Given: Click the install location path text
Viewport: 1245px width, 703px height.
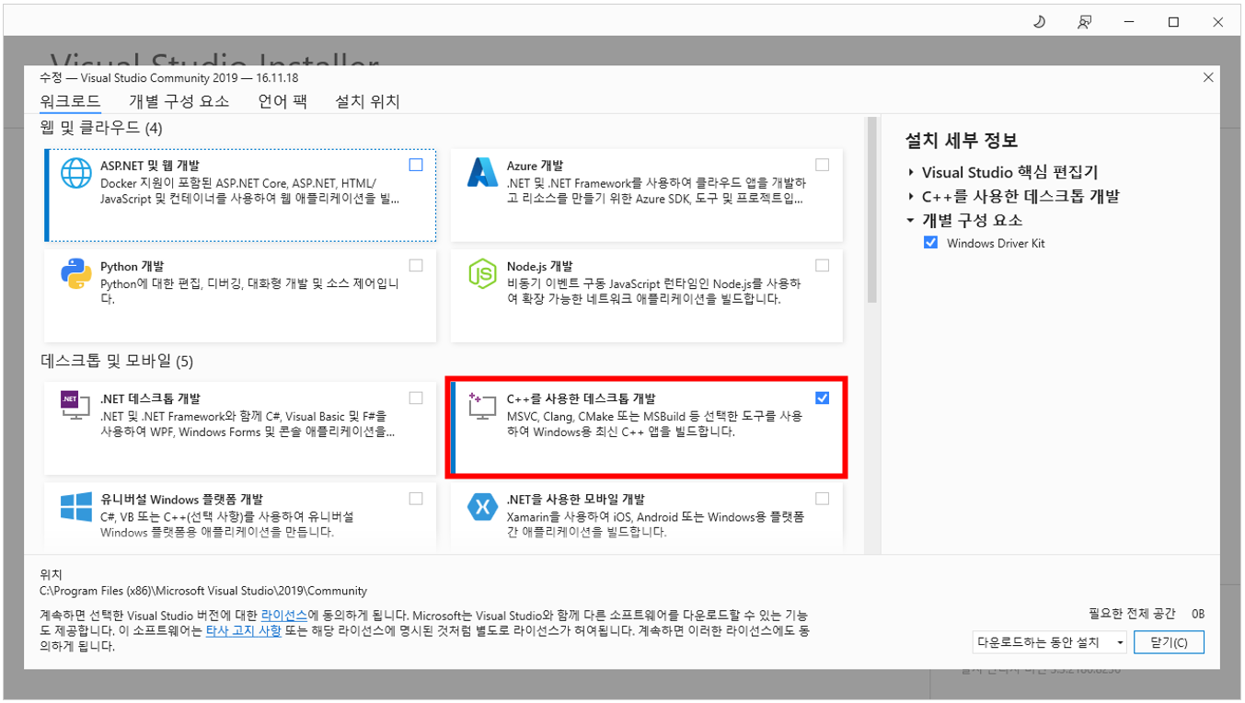Looking at the screenshot, I should [x=203, y=591].
